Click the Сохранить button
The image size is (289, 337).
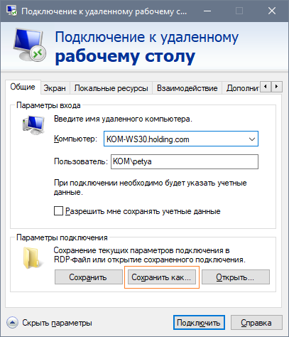click(x=89, y=277)
